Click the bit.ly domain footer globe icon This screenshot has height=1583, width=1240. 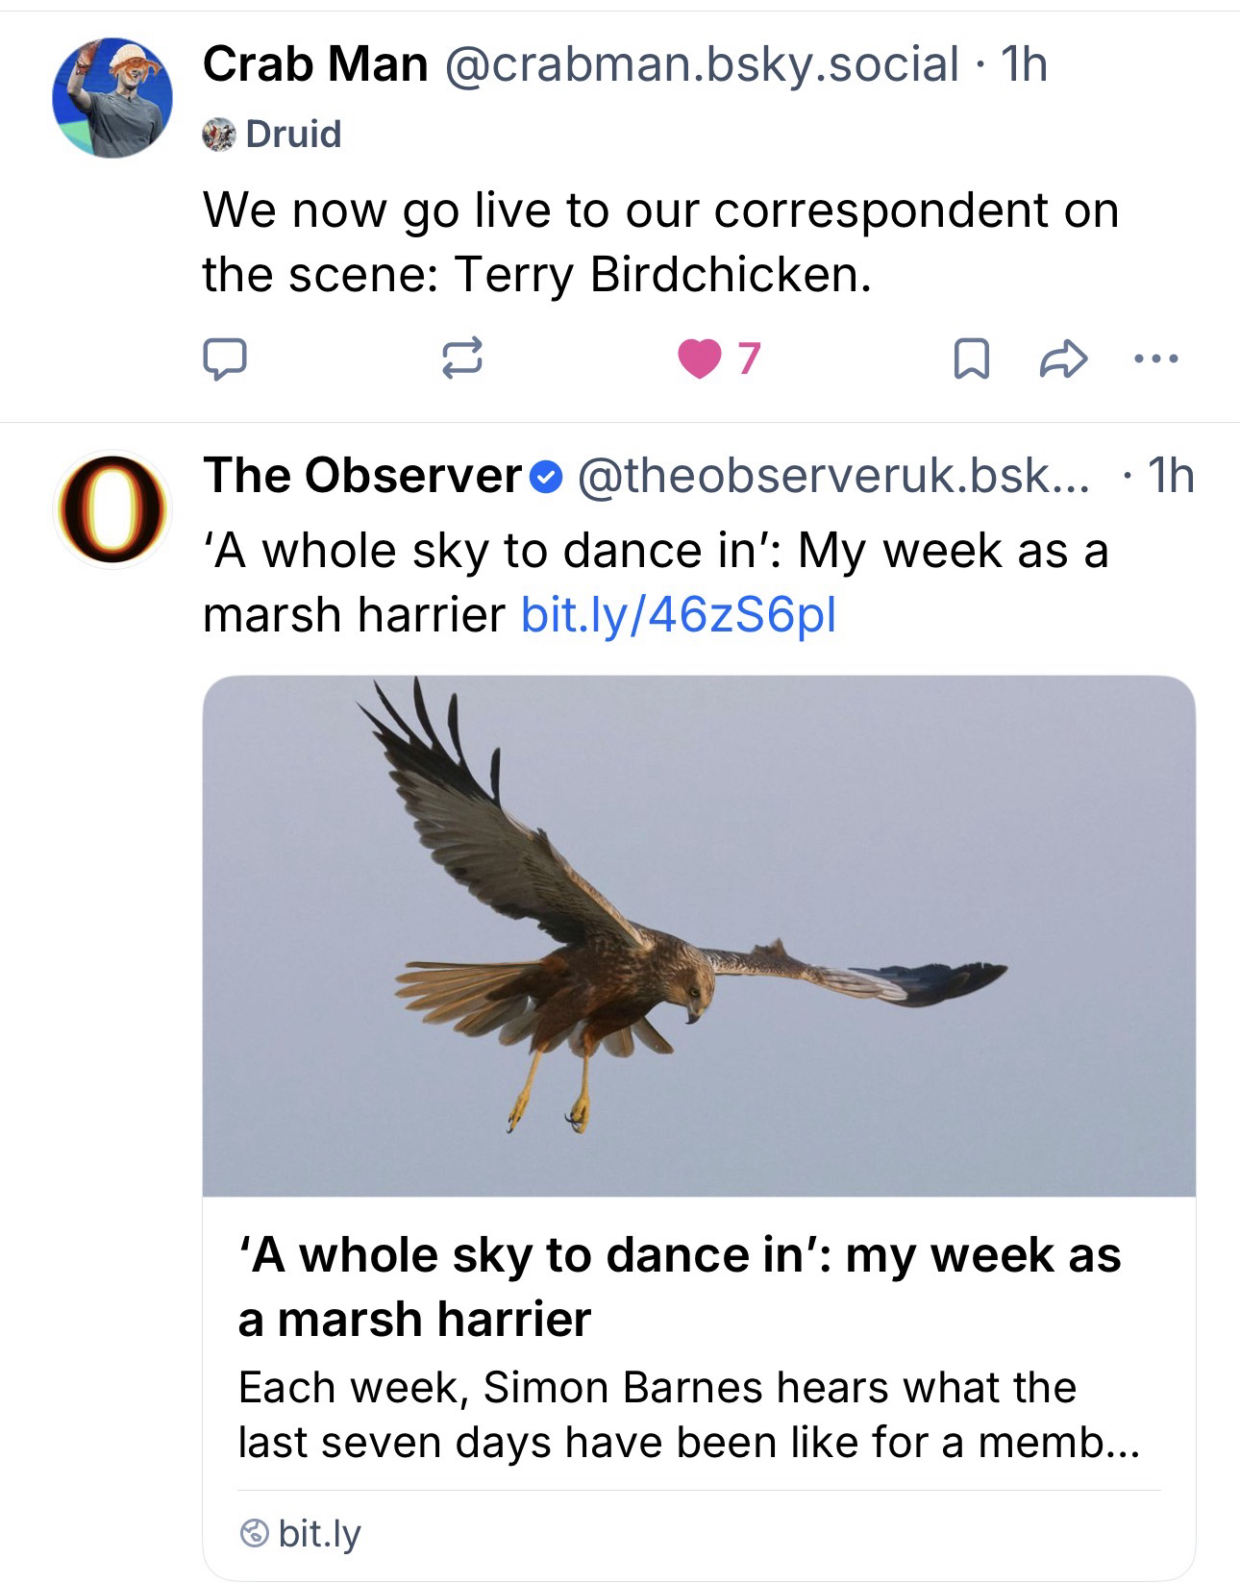point(254,1532)
